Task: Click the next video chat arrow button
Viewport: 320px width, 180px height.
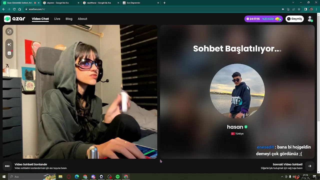Action: (x=310, y=166)
